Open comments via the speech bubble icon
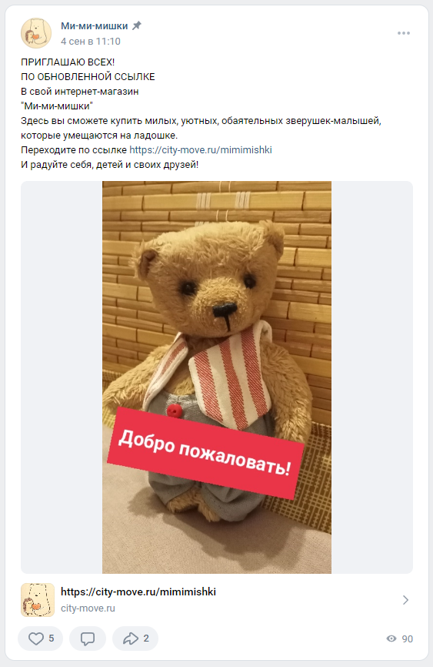Image resolution: width=433 pixels, height=667 pixels. tap(88, 639)
